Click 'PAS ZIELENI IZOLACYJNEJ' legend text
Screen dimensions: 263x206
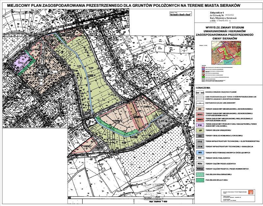coord(217,180)
